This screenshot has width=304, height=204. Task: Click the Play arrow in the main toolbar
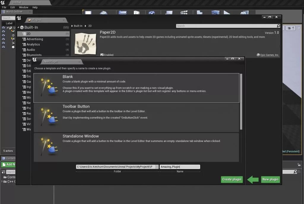tap(227, 12)
